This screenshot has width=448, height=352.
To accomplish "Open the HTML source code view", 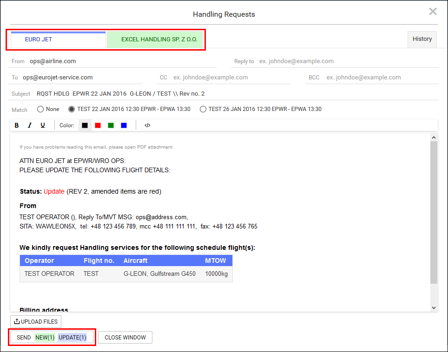I will [147, 125].
